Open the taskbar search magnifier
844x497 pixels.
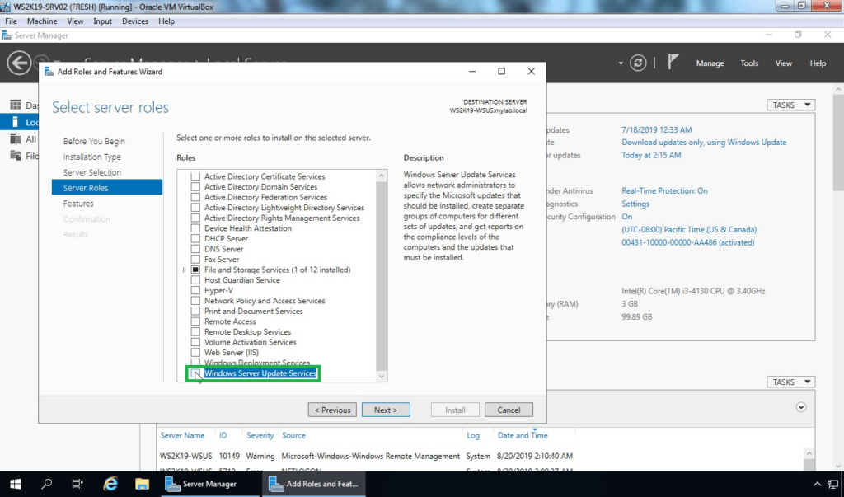47,484
